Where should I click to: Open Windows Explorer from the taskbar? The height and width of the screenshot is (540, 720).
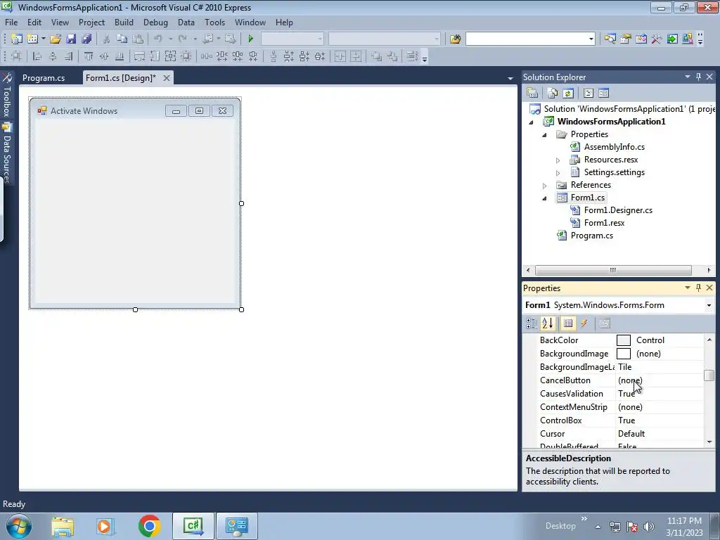point(63,526)
